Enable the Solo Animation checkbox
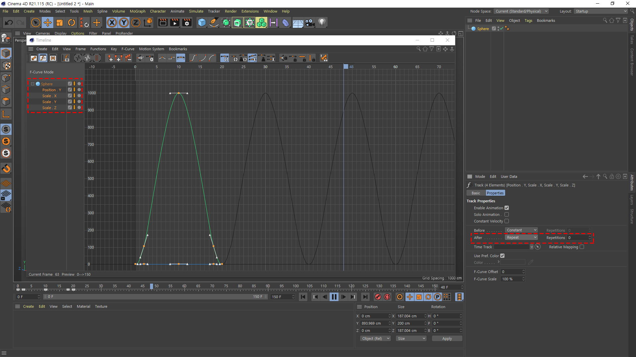636x357 pixels. (x=506, y=215)
